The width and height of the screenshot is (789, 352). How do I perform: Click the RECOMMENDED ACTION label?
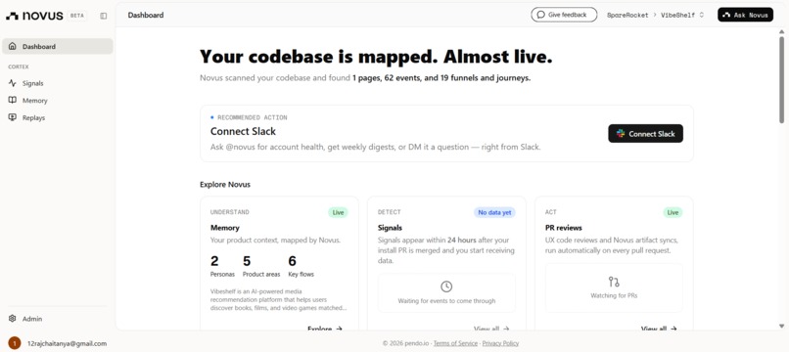coord(253,117)
